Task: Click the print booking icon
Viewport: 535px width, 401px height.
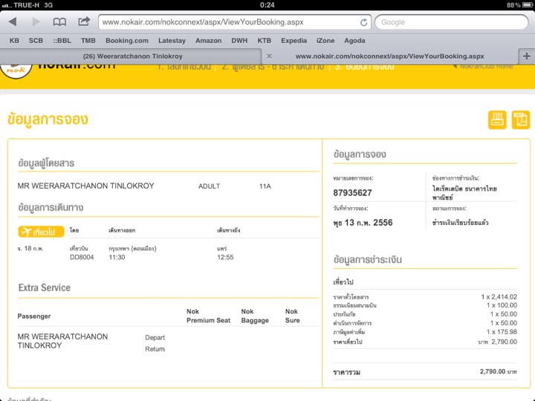Action: [497, 120]
